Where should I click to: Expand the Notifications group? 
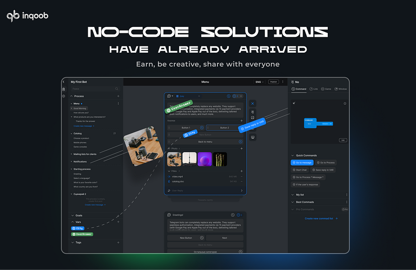(72, 162)
